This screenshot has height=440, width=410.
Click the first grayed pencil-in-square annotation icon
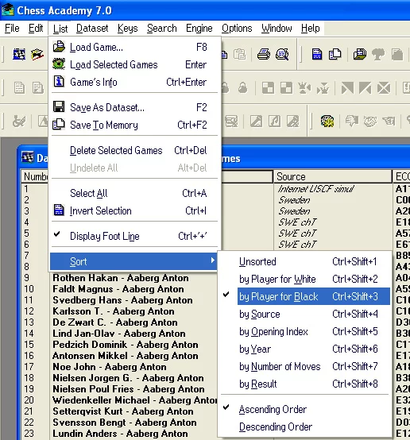coord(256,122)
